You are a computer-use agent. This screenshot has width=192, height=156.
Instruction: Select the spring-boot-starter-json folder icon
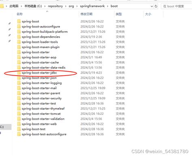[19, 78]
